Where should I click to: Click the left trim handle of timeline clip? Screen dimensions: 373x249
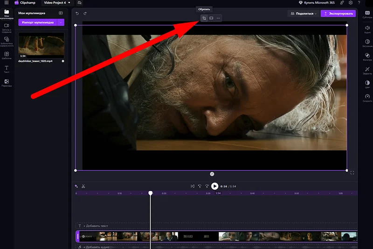(x=77, y=236)
